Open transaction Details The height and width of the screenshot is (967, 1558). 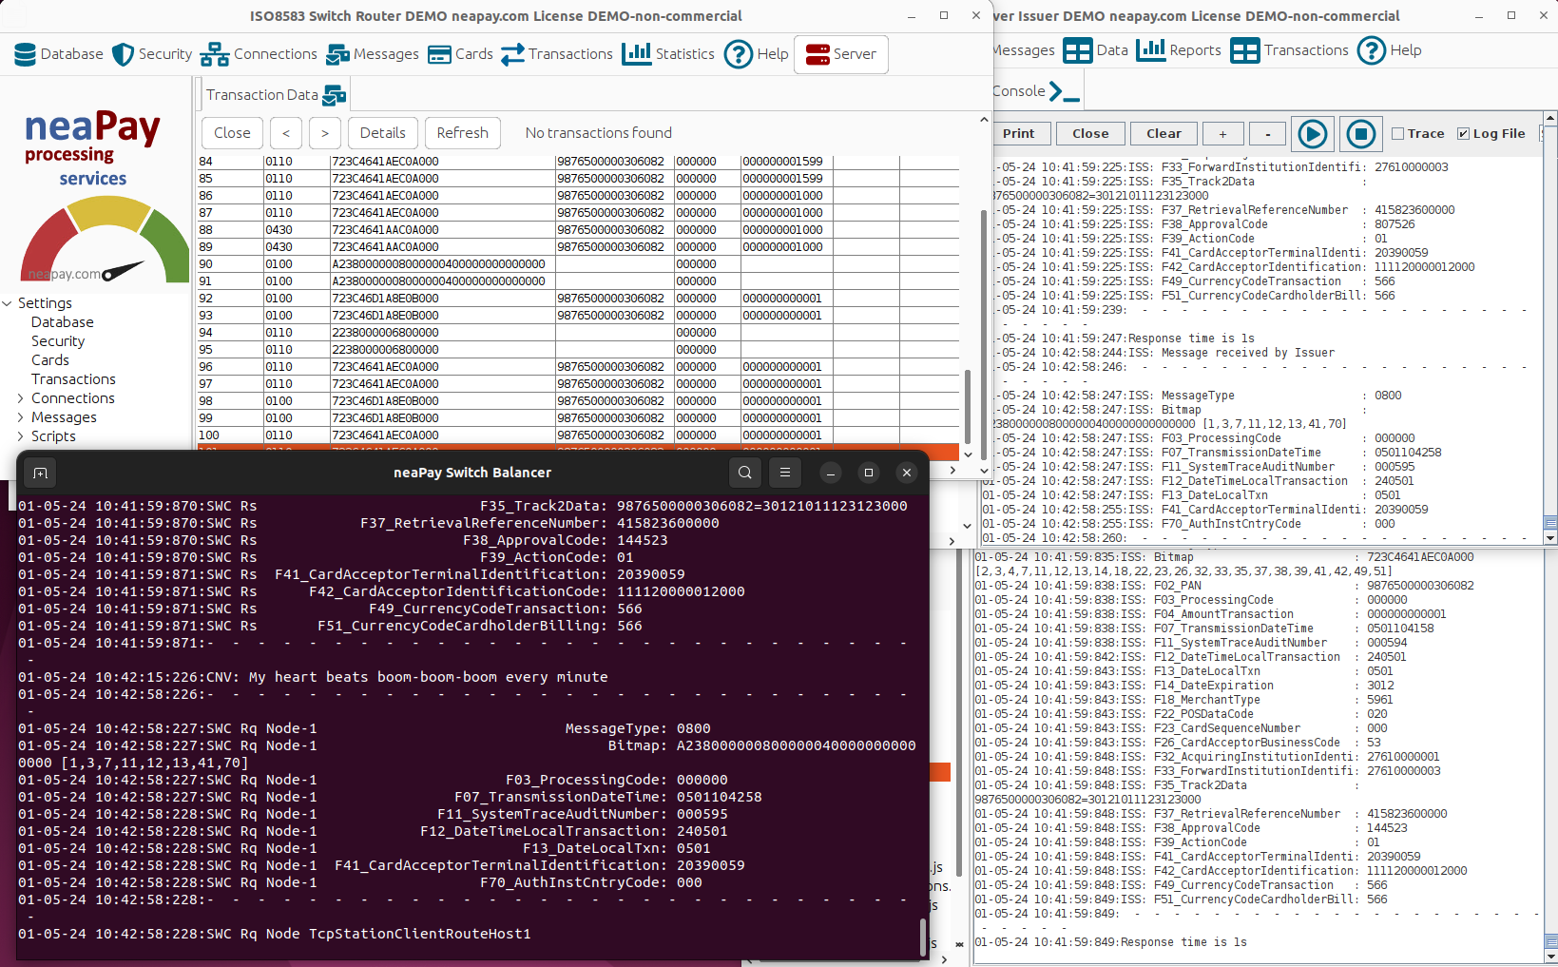pyautogui.click(x=383, y=133)
